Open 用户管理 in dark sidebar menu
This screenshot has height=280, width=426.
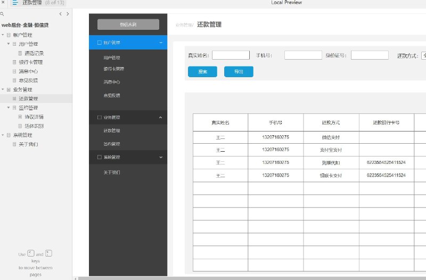(112, 57)
